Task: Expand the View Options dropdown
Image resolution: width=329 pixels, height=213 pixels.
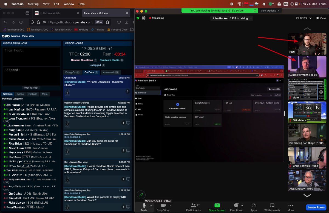Action: 270,11
